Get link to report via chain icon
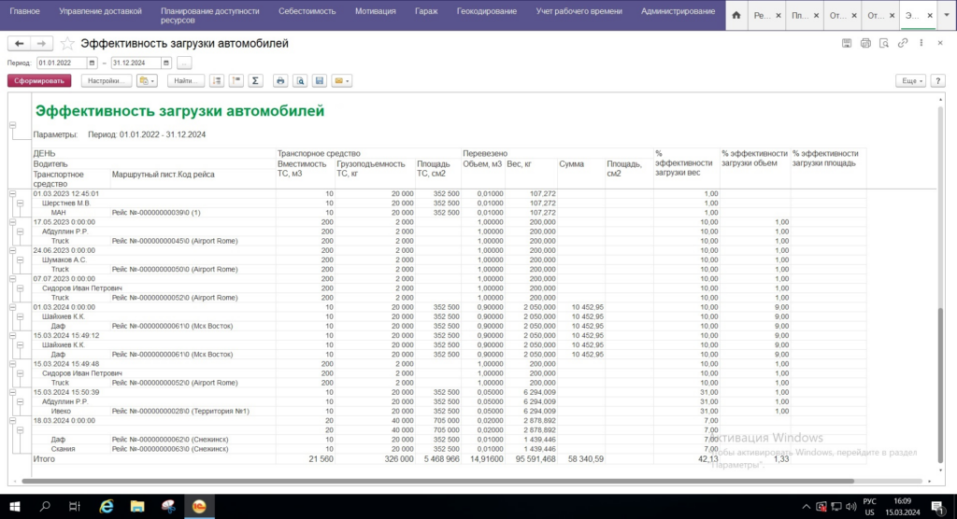 coord(903,44)
